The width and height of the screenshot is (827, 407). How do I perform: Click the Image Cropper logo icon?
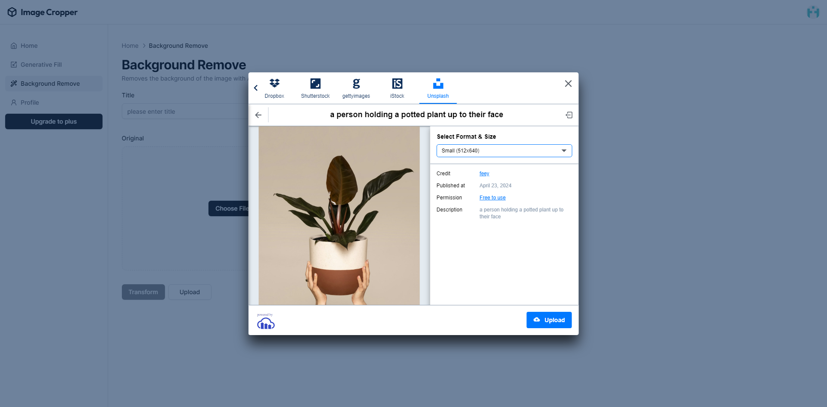pyautogui.click(x=12, y=12)
